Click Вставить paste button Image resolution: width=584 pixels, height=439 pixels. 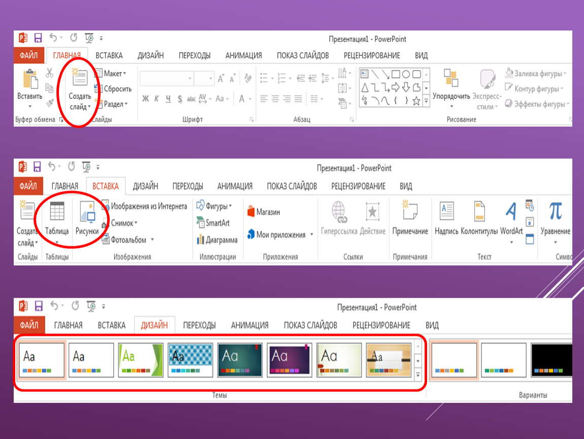30,88
